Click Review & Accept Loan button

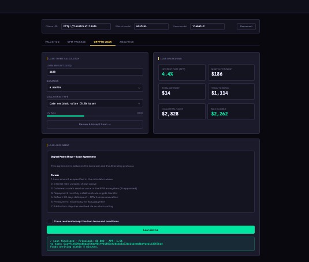pos(95,125)
